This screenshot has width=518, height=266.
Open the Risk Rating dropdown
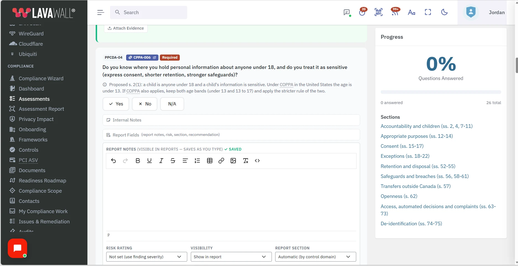(x=147, y=257)
